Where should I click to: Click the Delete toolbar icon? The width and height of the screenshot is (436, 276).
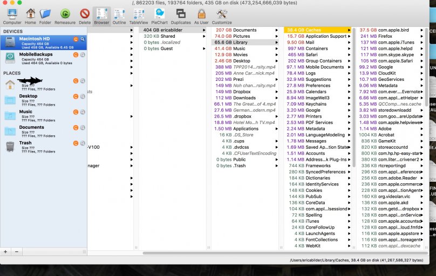[x=85, y=15]
